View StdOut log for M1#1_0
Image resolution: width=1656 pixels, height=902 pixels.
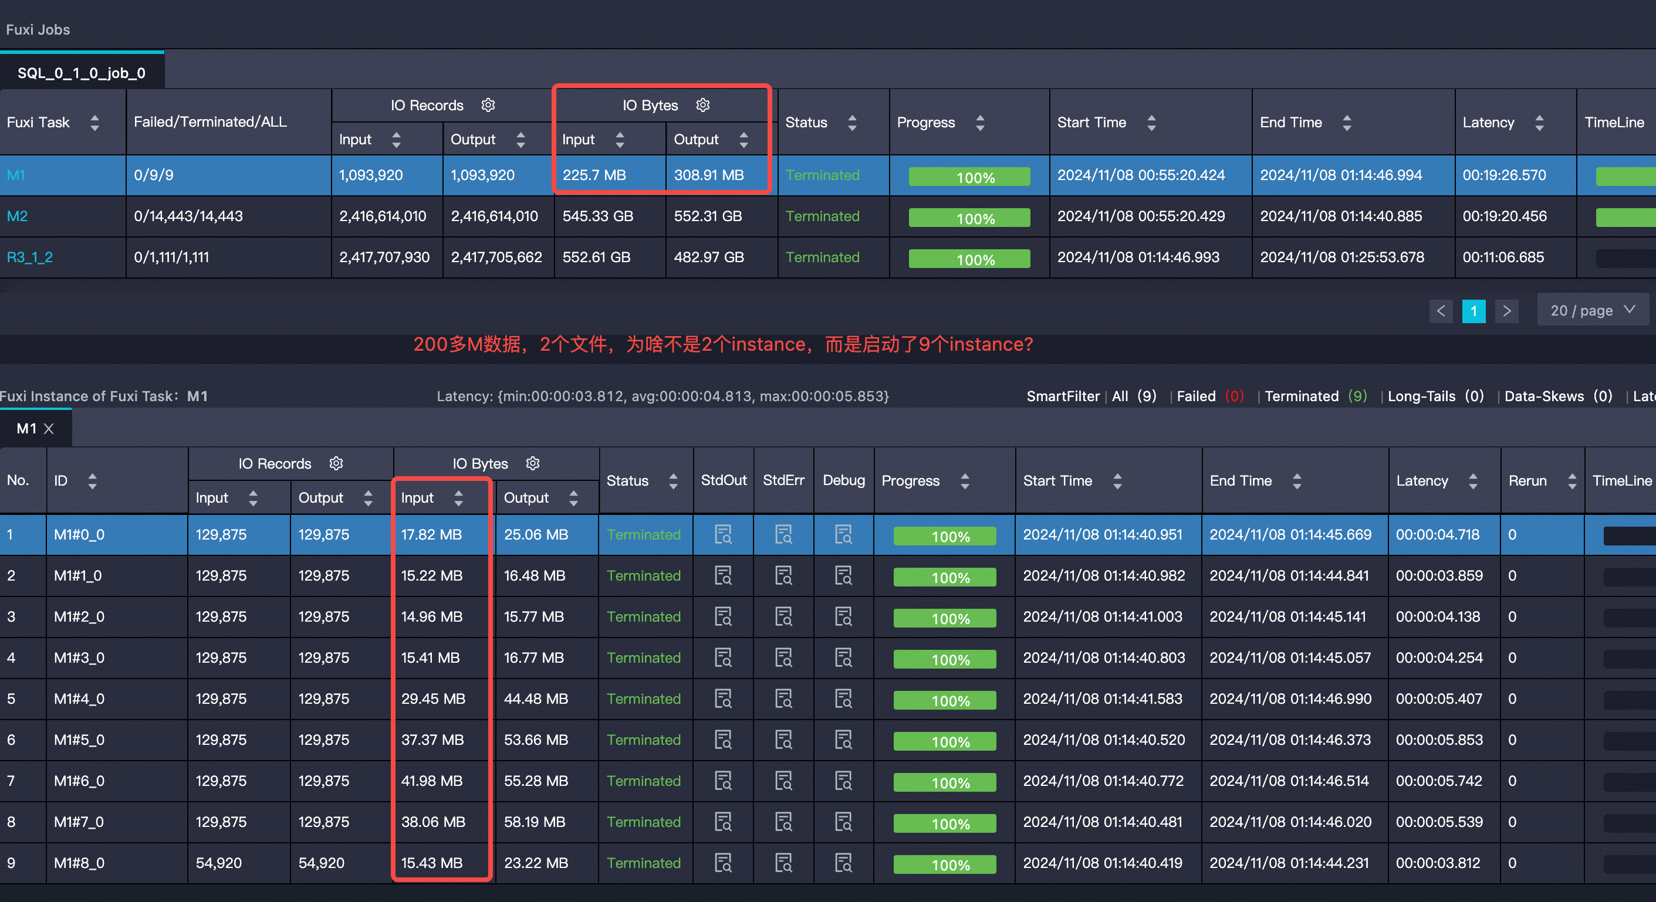(723, 576)
